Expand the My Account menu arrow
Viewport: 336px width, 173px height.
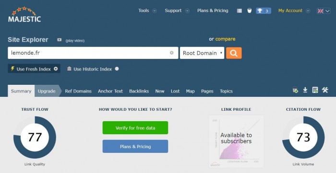tap(308, 11)
